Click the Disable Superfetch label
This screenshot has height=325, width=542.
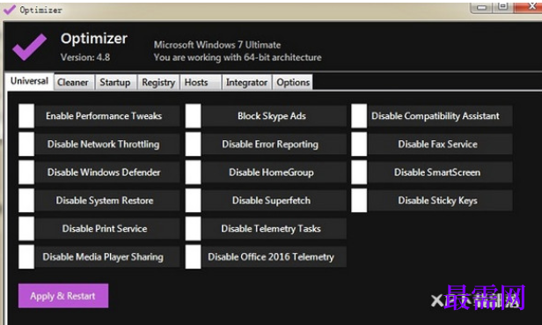pos(275,201)
